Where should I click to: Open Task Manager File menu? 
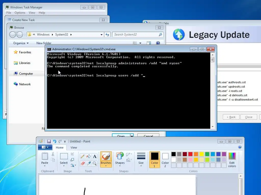point(9,13)
